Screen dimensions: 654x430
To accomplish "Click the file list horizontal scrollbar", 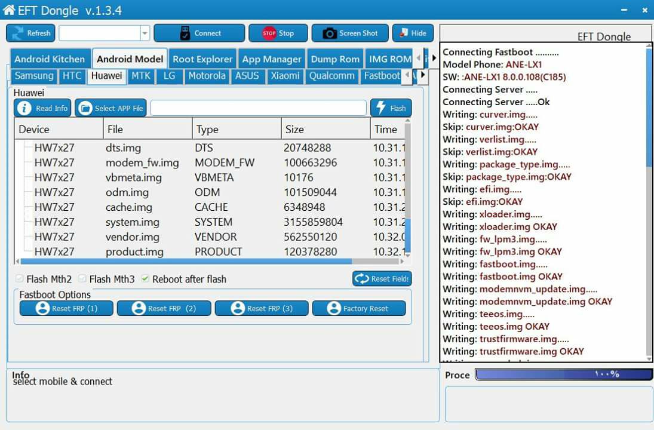I will (x=210, y=262).
